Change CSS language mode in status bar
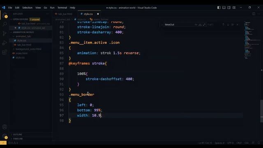The height and width of the screenshot is (148, 263). tap(247, 143)
